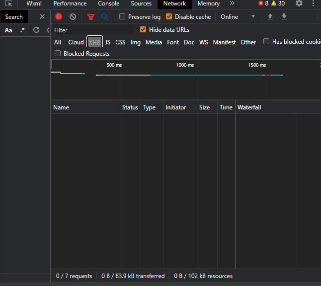Viewport: 321px width, 286px height.
Task: Filter requests by Other
Action: (248, 42)
